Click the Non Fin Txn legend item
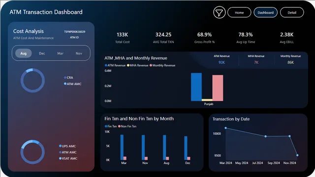 tap(127, 126)
